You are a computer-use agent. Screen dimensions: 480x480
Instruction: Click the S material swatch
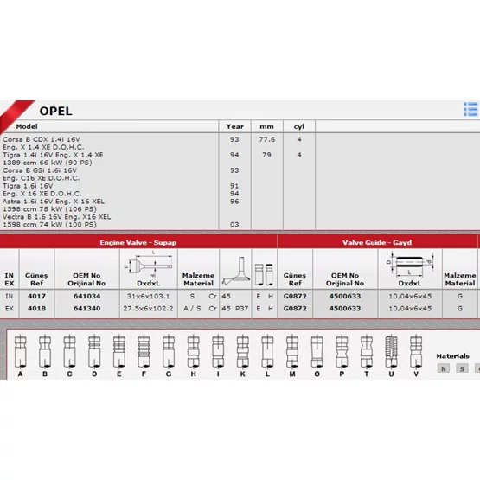[x=462, y=368]
